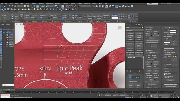
Task: Click the TurboSmooth modifier button
Action: tap(139, 42)
